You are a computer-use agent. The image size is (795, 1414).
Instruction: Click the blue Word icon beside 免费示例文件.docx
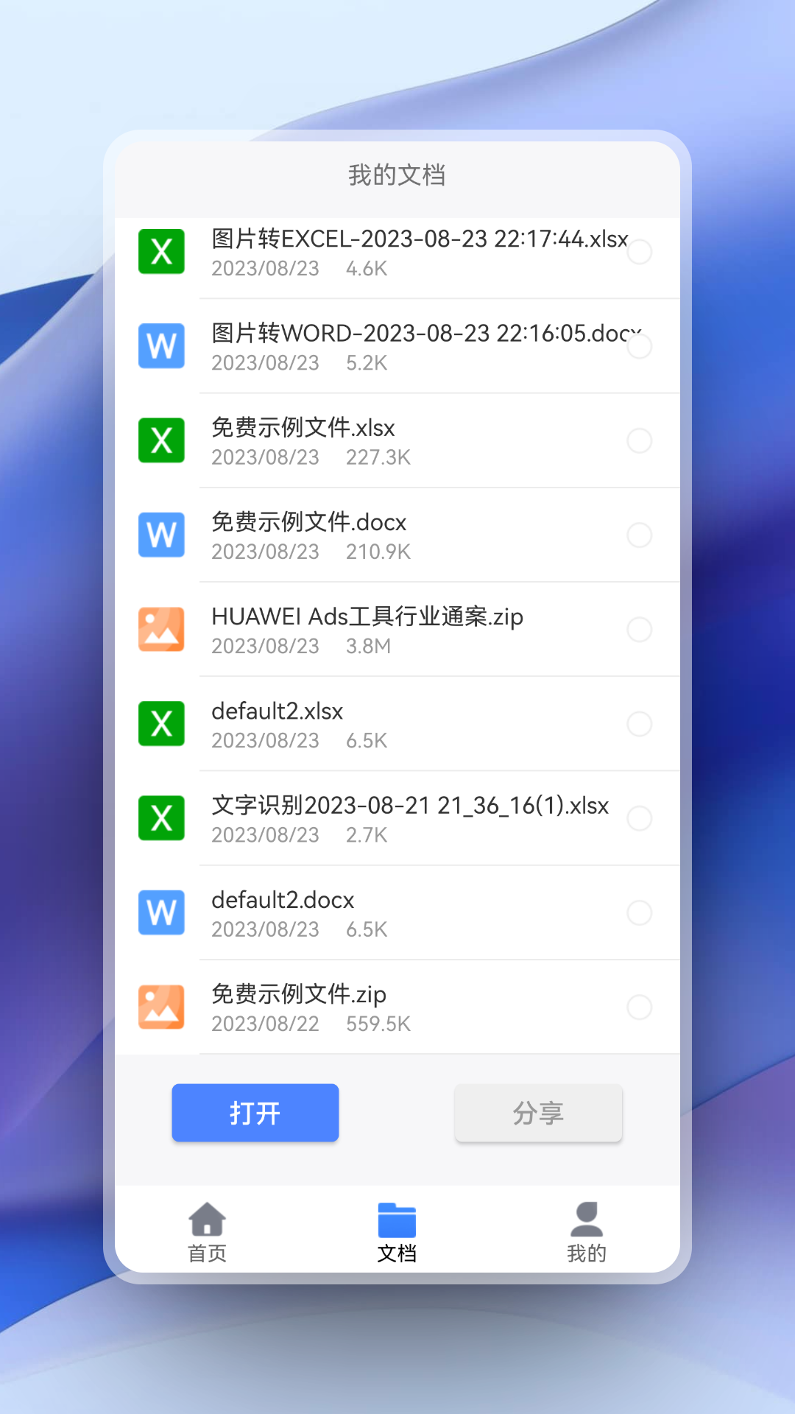161,535
